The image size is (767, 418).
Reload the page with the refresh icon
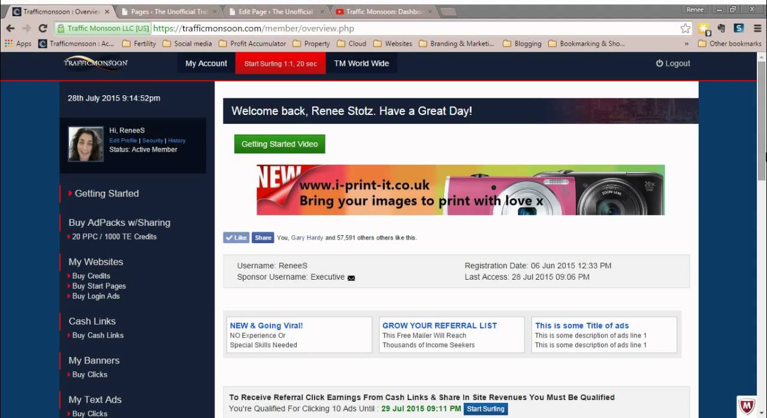point(43,28)
